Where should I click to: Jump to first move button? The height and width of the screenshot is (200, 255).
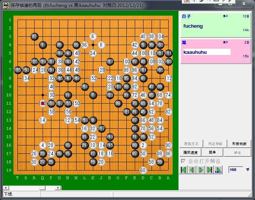pos(183,170)
